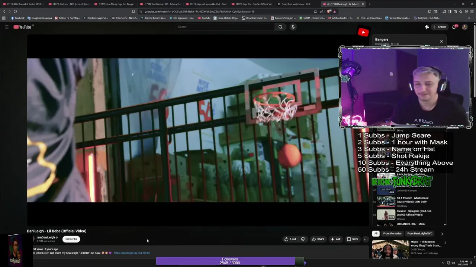476x267 pixels.
Task: Open the YouTube account avatar menu
Action: click(x=464, y=27)
